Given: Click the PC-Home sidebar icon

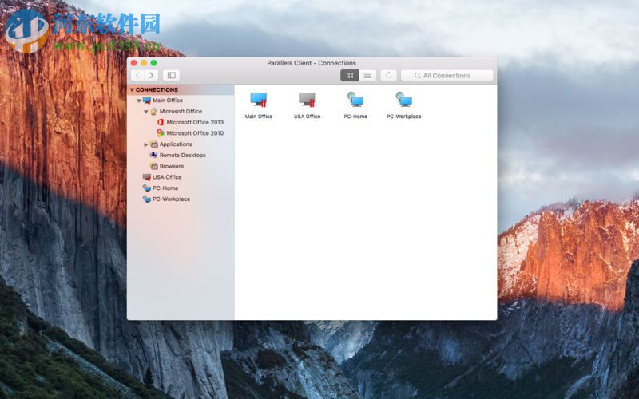Looking at the screenshot, I should pos(147,188).
